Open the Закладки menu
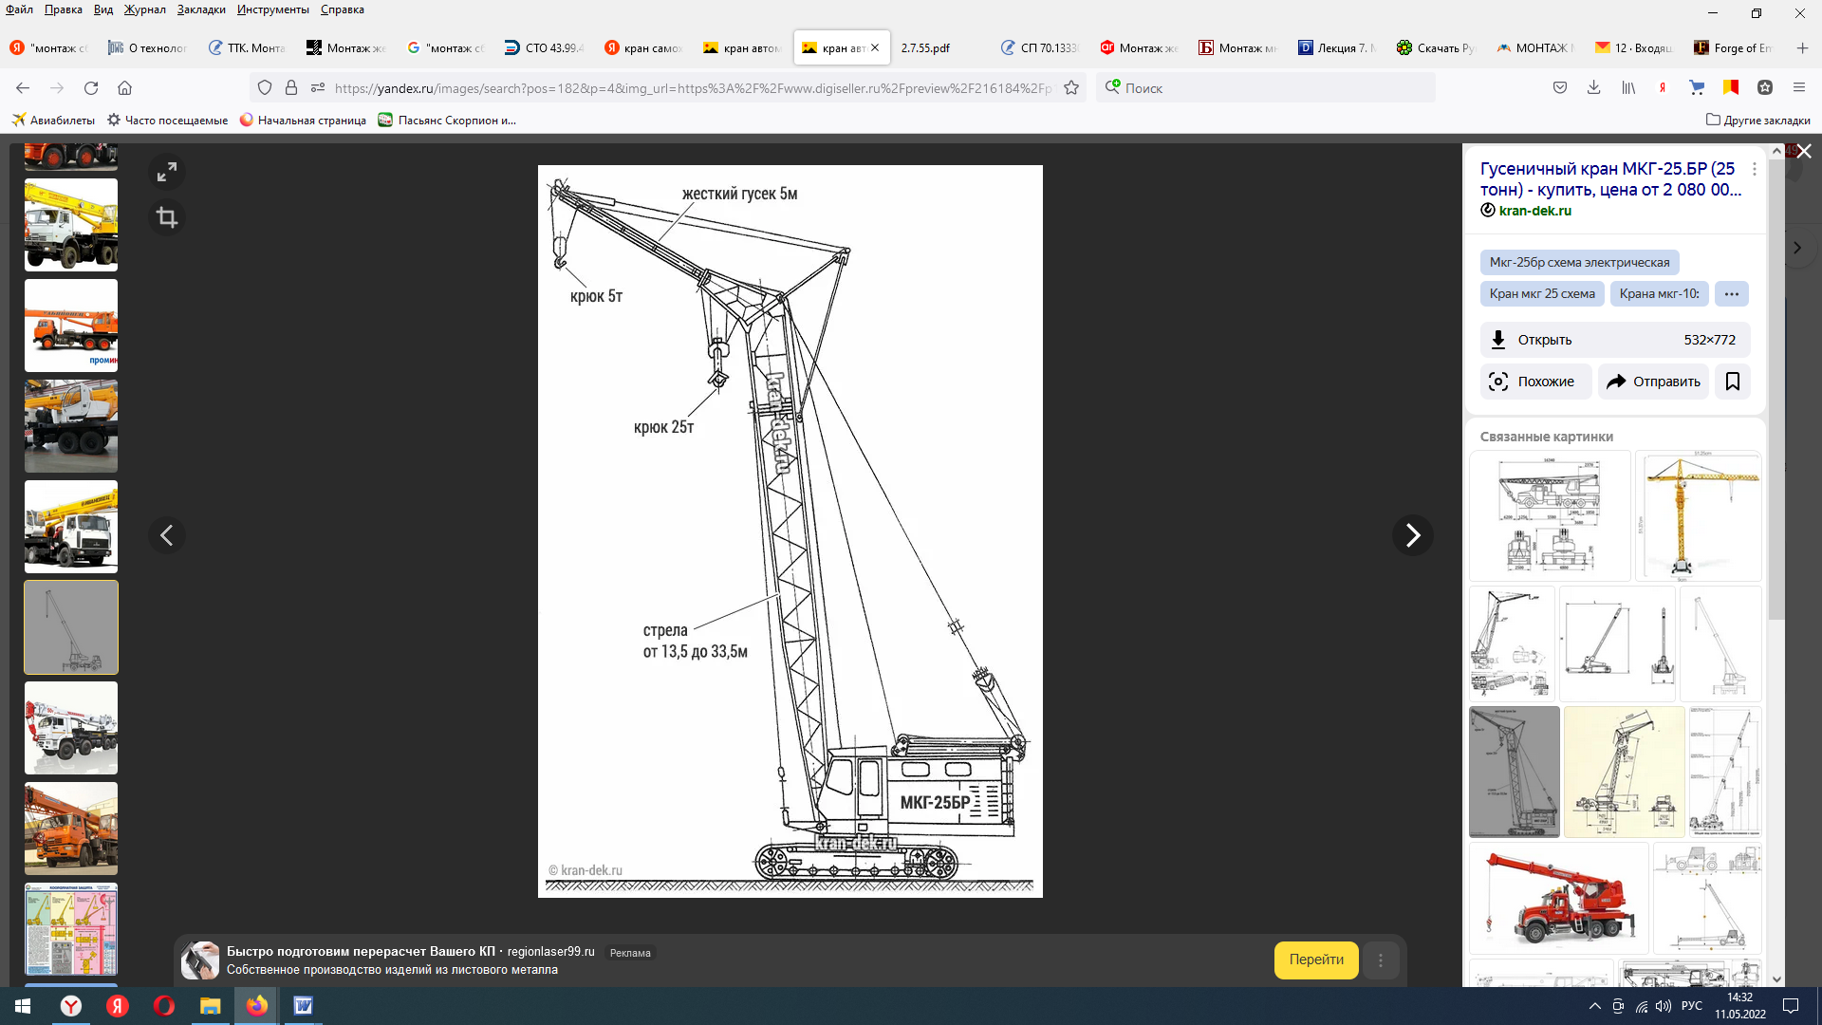Viewport: 1822px width, 1025px height. [x=201, y=9]
